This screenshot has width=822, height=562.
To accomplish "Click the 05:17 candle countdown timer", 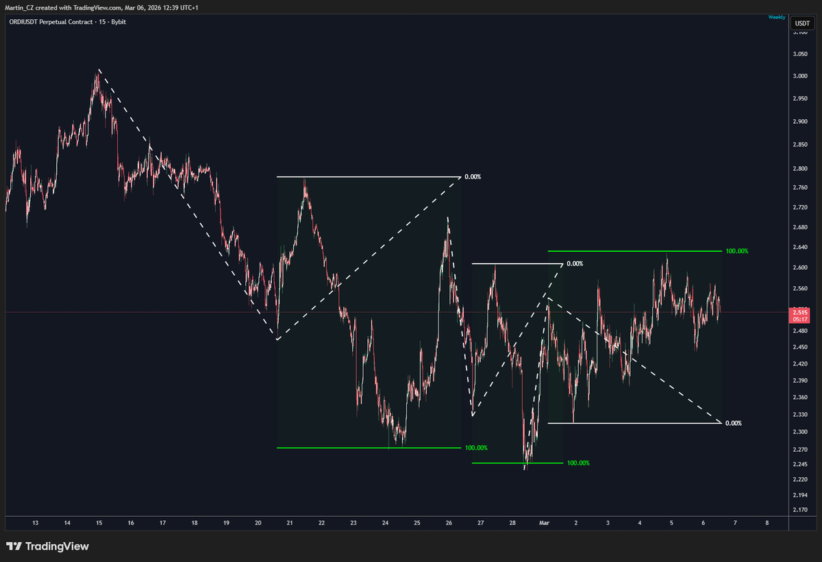I will coord(801,318).
